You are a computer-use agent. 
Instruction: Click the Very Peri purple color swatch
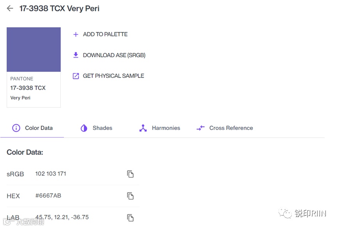34,49
